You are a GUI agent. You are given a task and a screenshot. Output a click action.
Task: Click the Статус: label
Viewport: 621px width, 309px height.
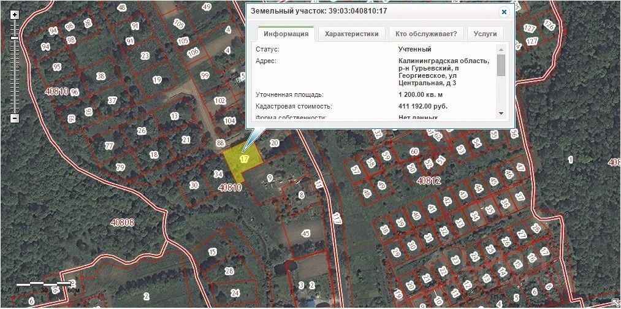pos(267,50)
